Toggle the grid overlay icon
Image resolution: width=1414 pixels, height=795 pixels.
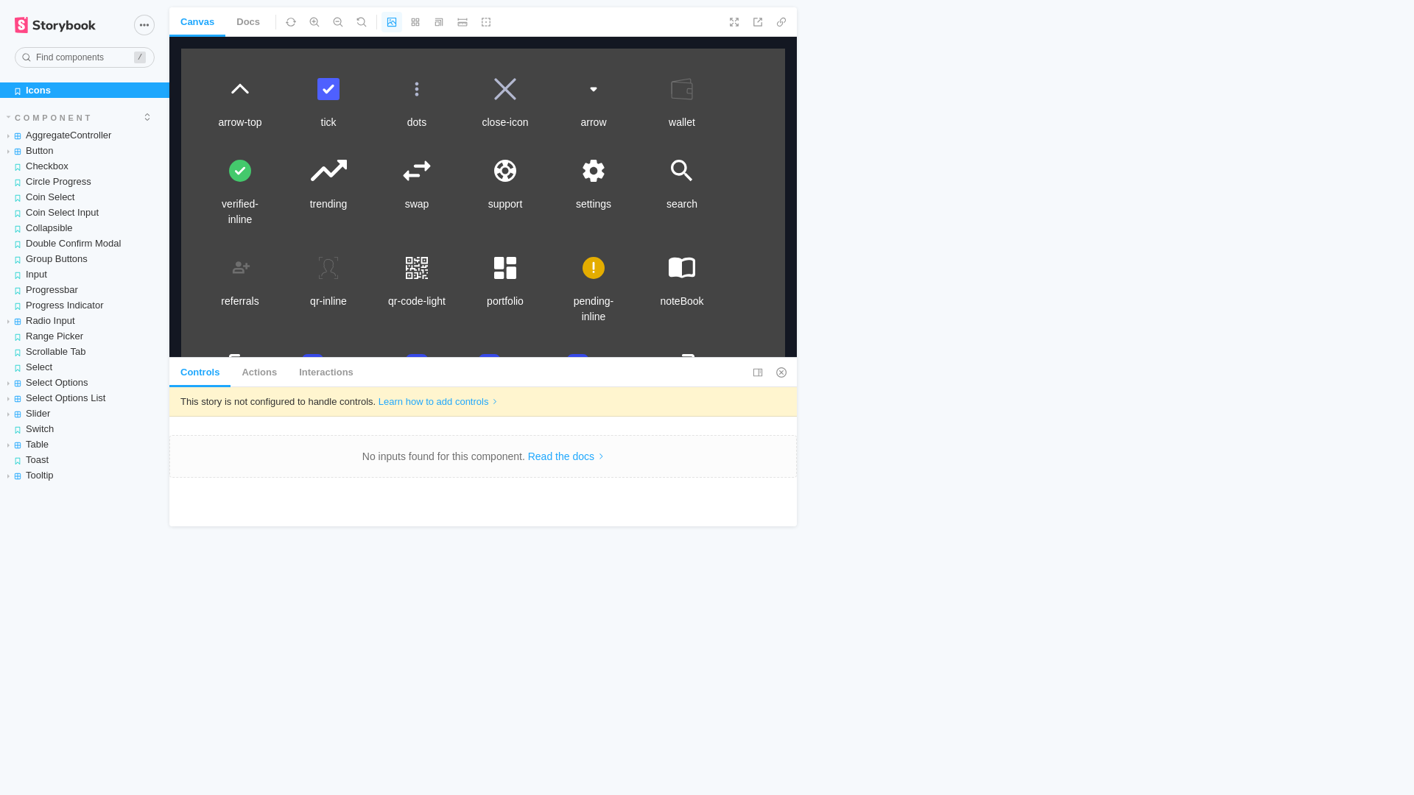(x=415, y=22)
